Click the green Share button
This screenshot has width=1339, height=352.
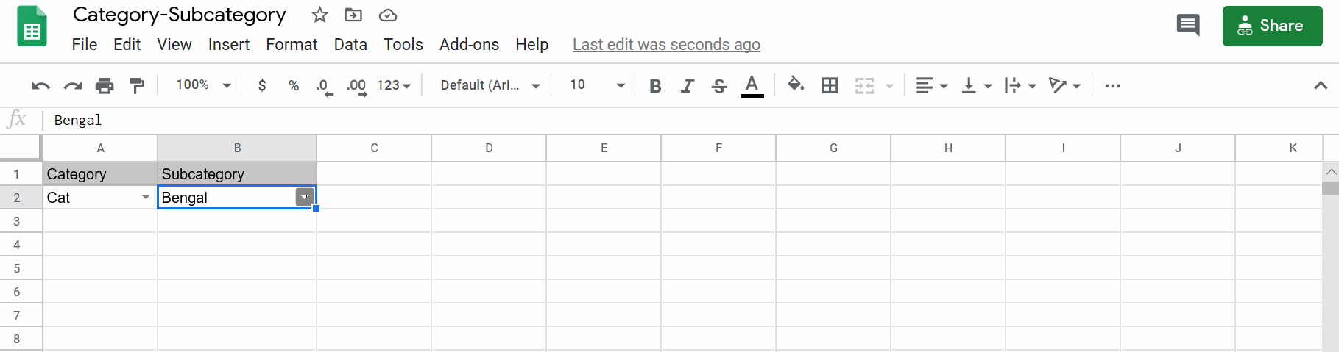click(1272, 26)
